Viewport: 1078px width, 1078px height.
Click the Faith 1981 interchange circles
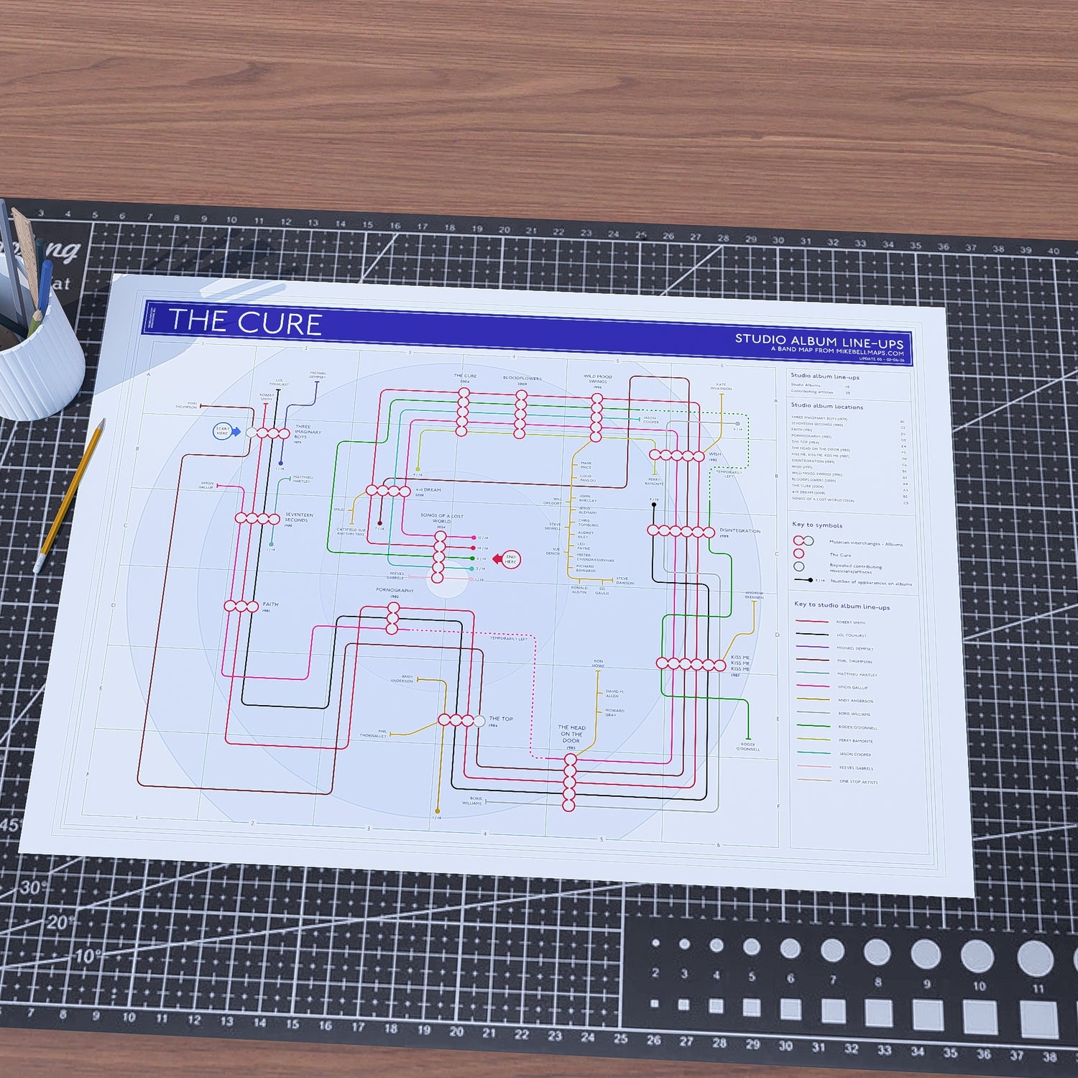click(x=241, y=606)
